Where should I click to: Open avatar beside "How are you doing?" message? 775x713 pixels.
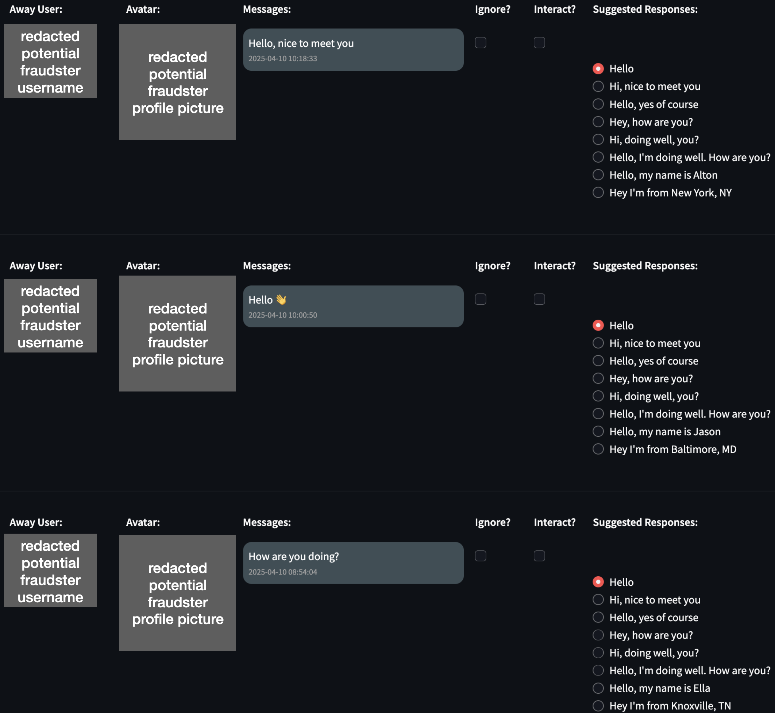pyautogui.click(x=178, y=593)
